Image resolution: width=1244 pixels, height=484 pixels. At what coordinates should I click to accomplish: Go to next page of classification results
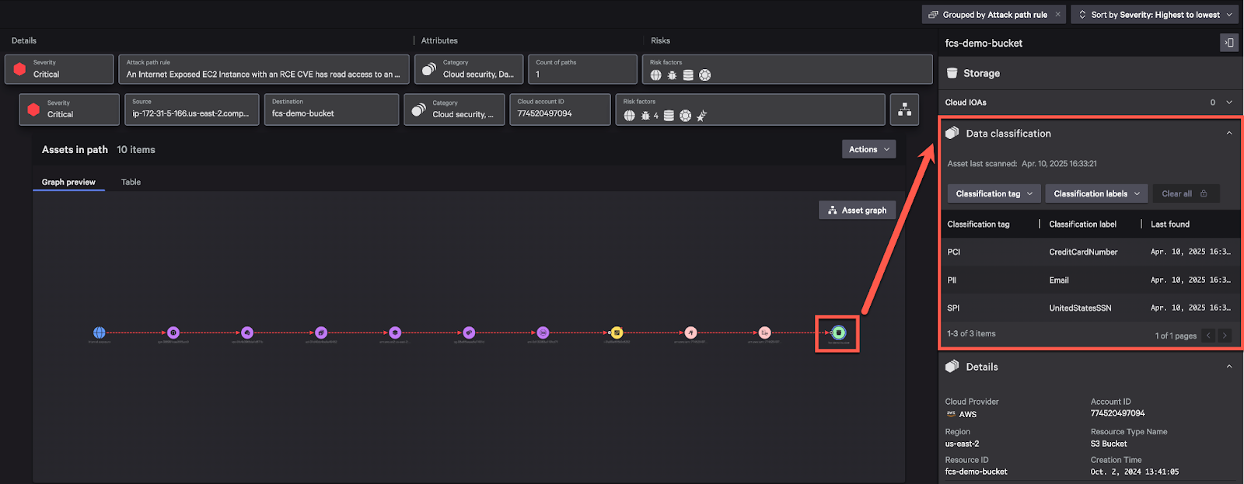tap(1225, 336)
